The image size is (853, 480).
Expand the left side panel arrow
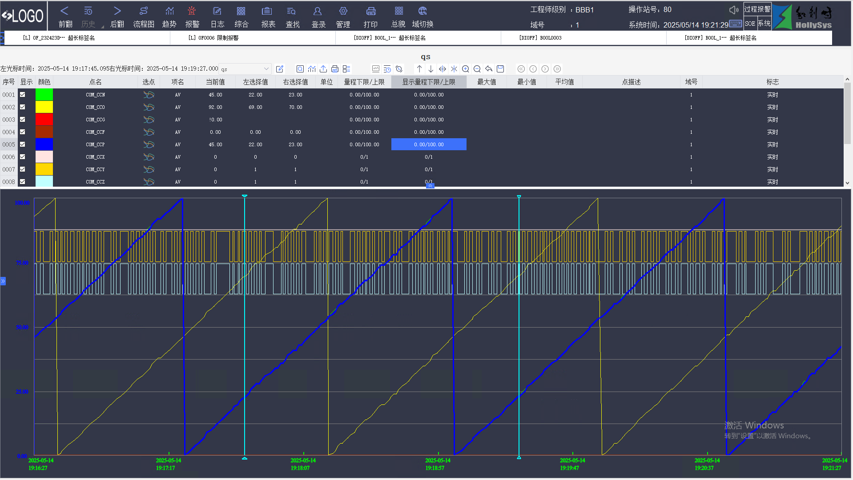(x=3, y=281)
